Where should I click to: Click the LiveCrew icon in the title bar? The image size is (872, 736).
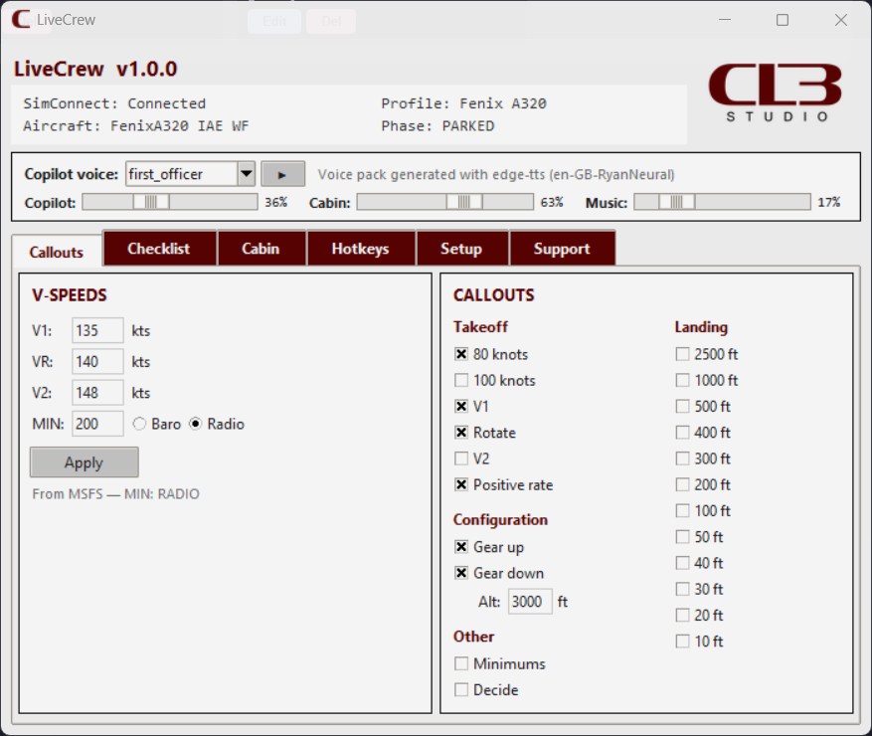[21, 19]
